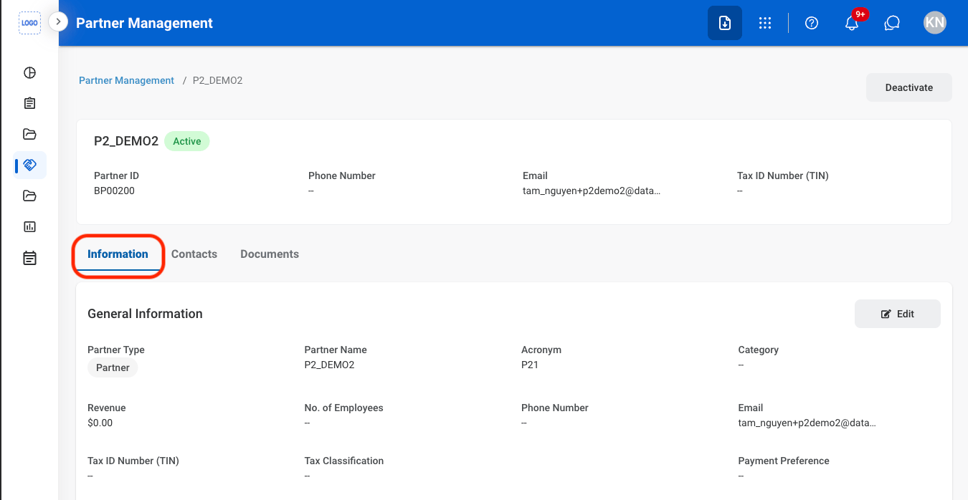
Task: Switch to the Documents tab
Action: (x=270, y=254)
